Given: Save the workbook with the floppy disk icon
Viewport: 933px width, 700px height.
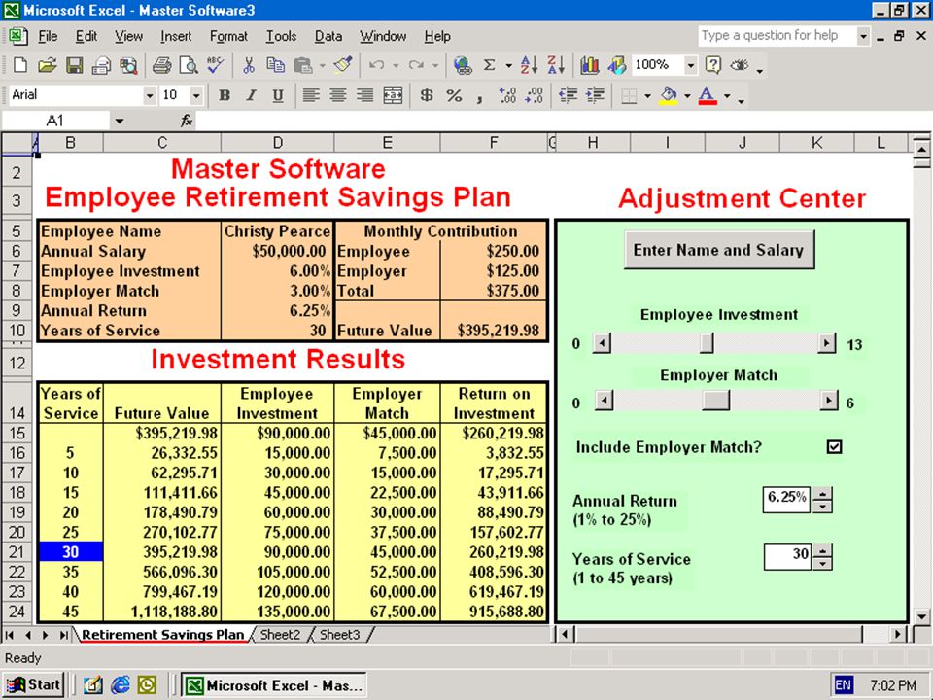Looking at the screenshot, I should point(75,65).
